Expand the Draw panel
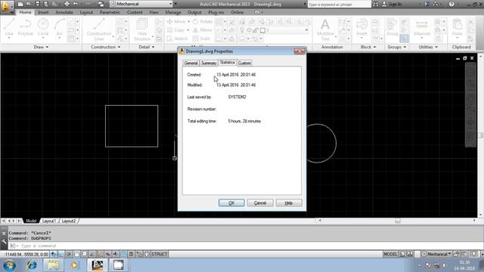Image resolution: width=484 pixels, height=272 pixels. [x=41, y=47]
